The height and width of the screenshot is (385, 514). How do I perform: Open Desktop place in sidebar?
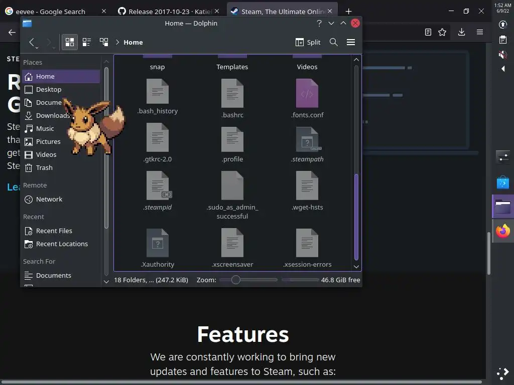(x=61, y=89)
